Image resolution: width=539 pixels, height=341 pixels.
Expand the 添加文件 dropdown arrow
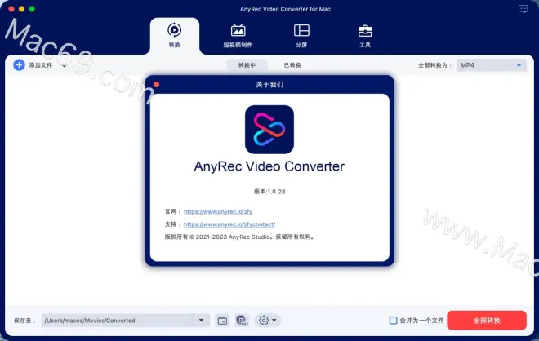coord(64,65)
